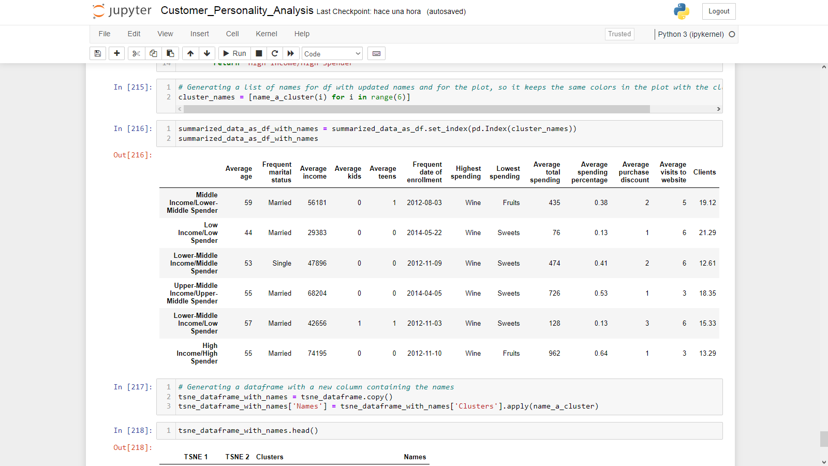Insert a cell below with plus icon
828x466 pixels.
coord(117,53)
